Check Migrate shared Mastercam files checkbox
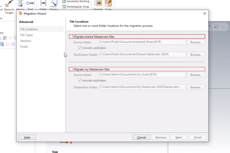This screenshot has width=230, height=153. (71, 36)
